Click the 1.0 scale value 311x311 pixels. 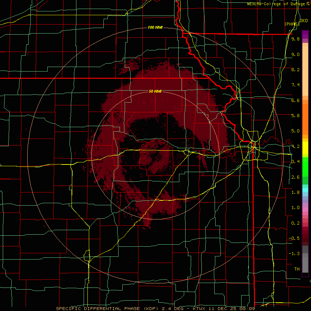[x=295, y=208]
